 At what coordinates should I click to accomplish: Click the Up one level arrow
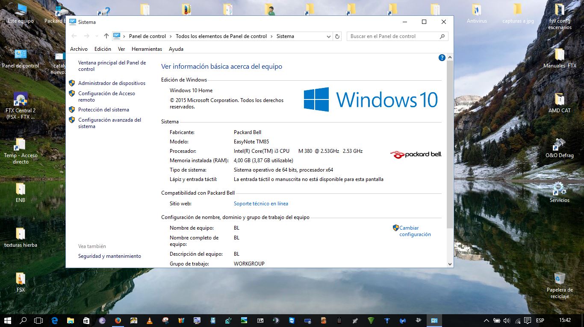tap(106, 36)
